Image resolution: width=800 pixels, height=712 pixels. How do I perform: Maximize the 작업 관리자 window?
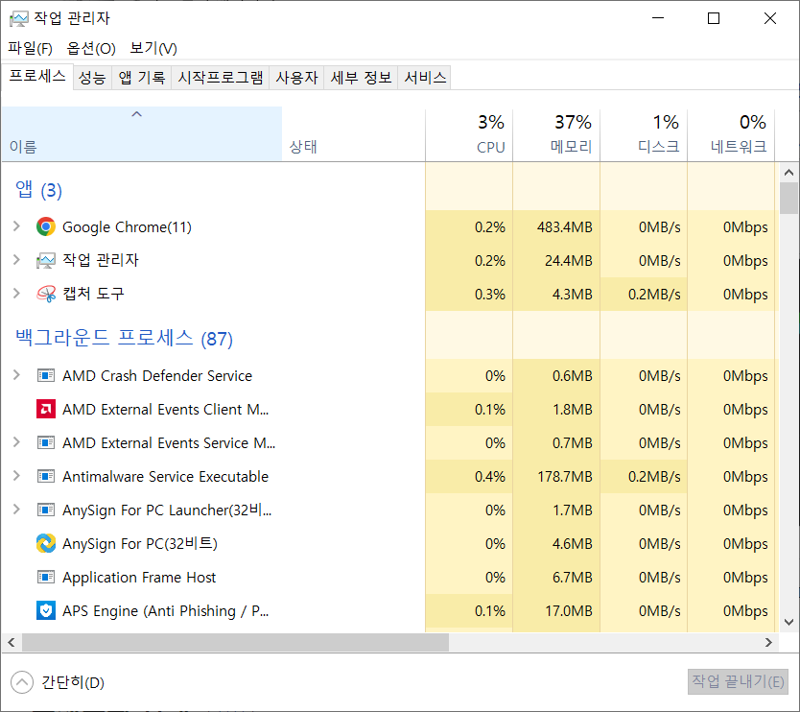point(714,18)
